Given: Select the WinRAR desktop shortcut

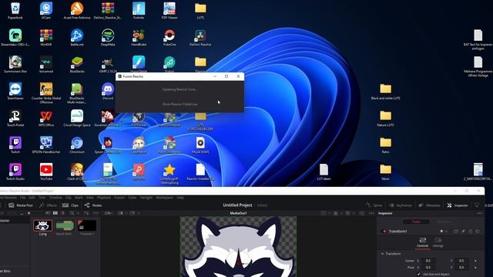Looking at the screenshot, I should pos(46,38).
